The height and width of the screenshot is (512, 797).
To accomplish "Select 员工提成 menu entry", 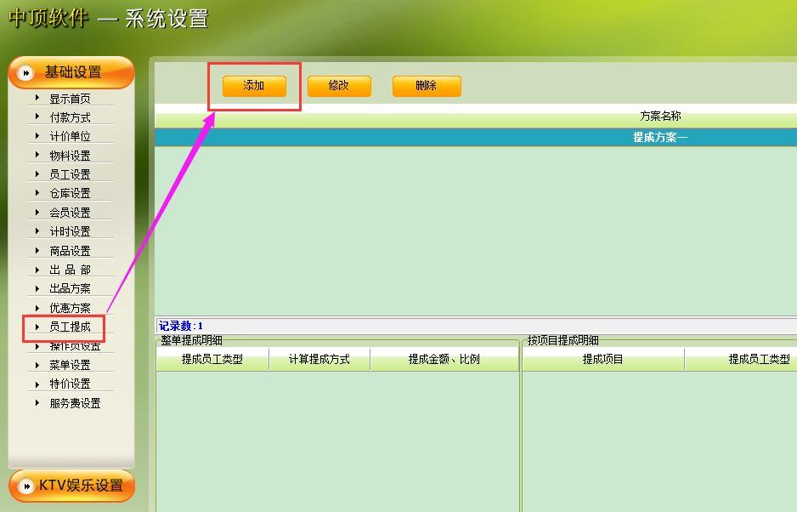I will coord(70,327).
